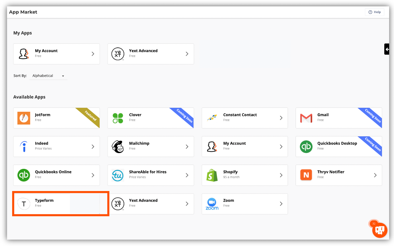Click 'Price Varies' under ShareAble for Hires
Viewport: 394px width, 246px height.
(137, 177)
